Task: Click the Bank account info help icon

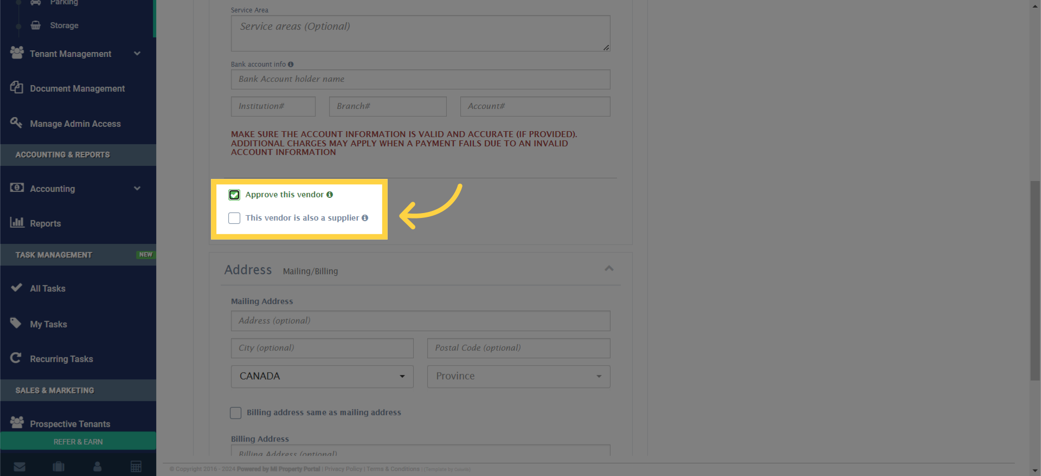Action: coord(291,65)
